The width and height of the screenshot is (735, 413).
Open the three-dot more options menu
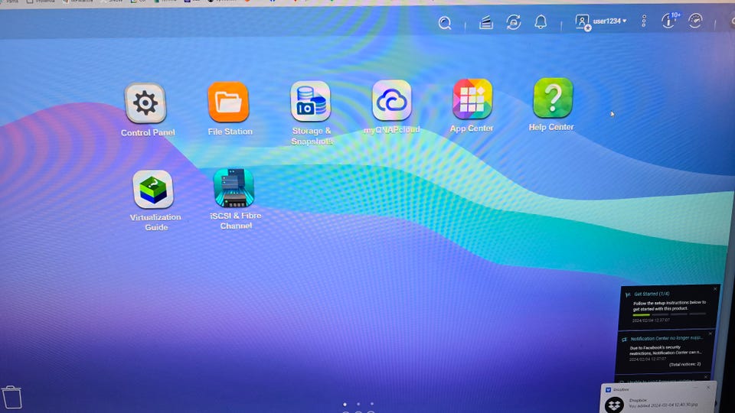pos(644,21)
